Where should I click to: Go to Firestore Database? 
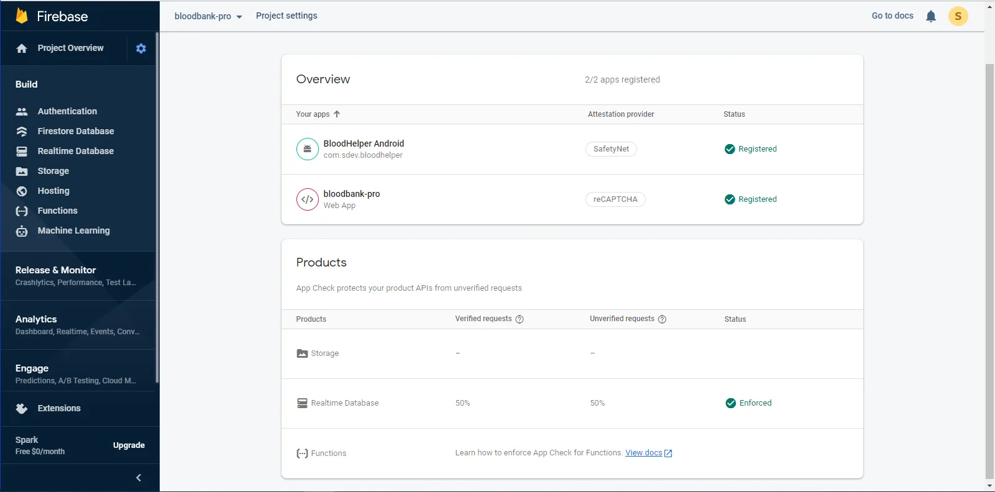click(76, 131)
